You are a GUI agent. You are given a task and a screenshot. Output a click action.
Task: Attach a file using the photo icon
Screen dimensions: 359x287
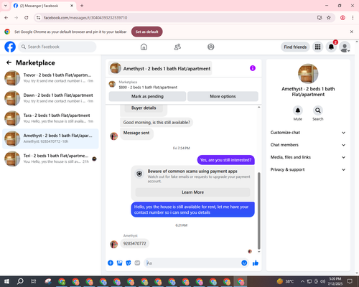pyautogui.click(x=119, y=263)
